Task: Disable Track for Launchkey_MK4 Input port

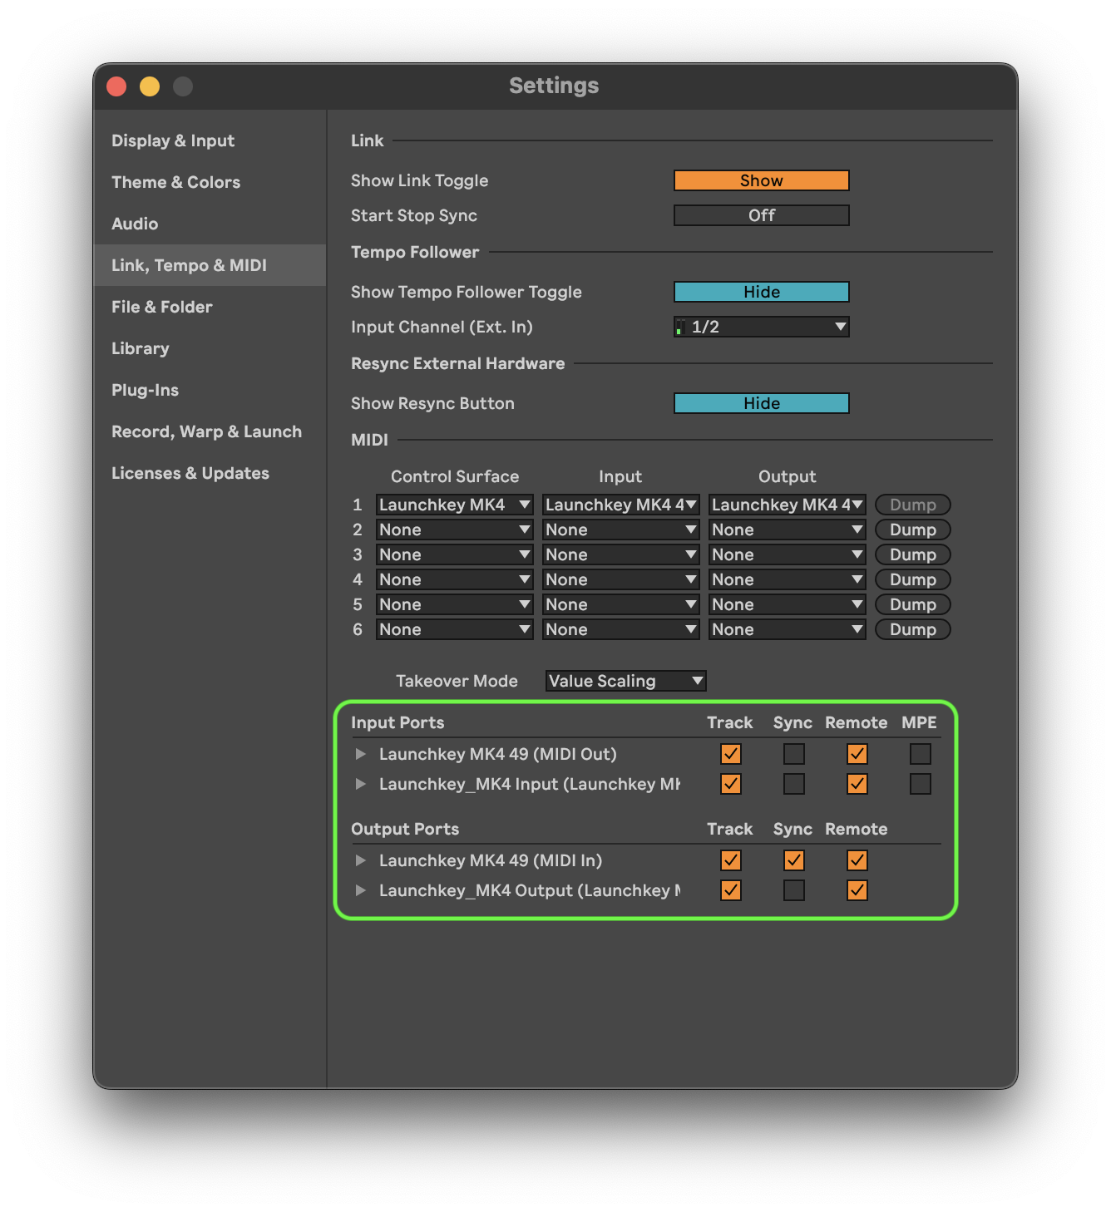Action: (x=731, y=784)
